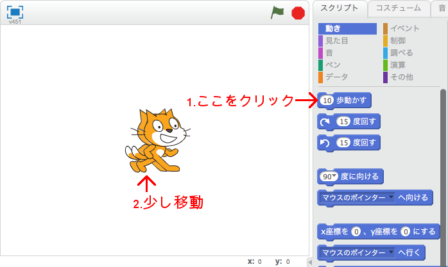Toggle full screen stage mode icon

pyautogui.click(x=15, y=12)
